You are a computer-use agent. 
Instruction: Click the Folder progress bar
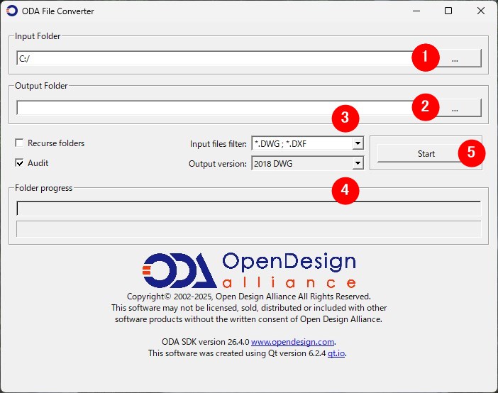pyautogui.click(x=249, y=209)
